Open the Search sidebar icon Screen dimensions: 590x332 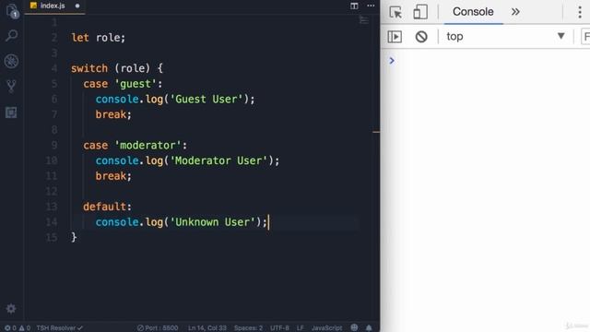(12, 36)
